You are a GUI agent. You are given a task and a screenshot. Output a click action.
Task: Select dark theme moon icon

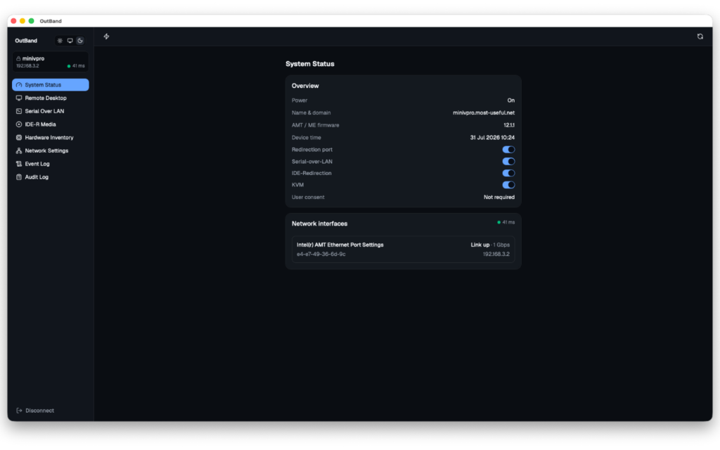tap(80, 40)
